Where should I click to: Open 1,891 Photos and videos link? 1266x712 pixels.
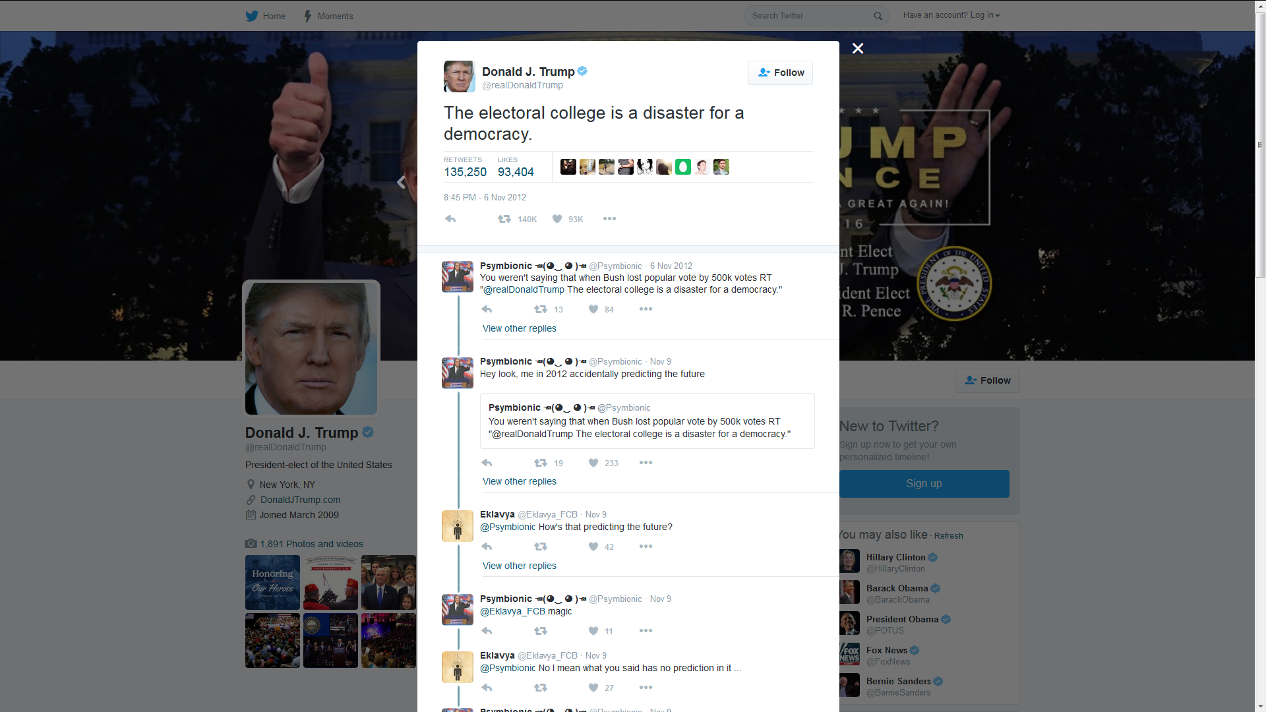tap(311, 544)
